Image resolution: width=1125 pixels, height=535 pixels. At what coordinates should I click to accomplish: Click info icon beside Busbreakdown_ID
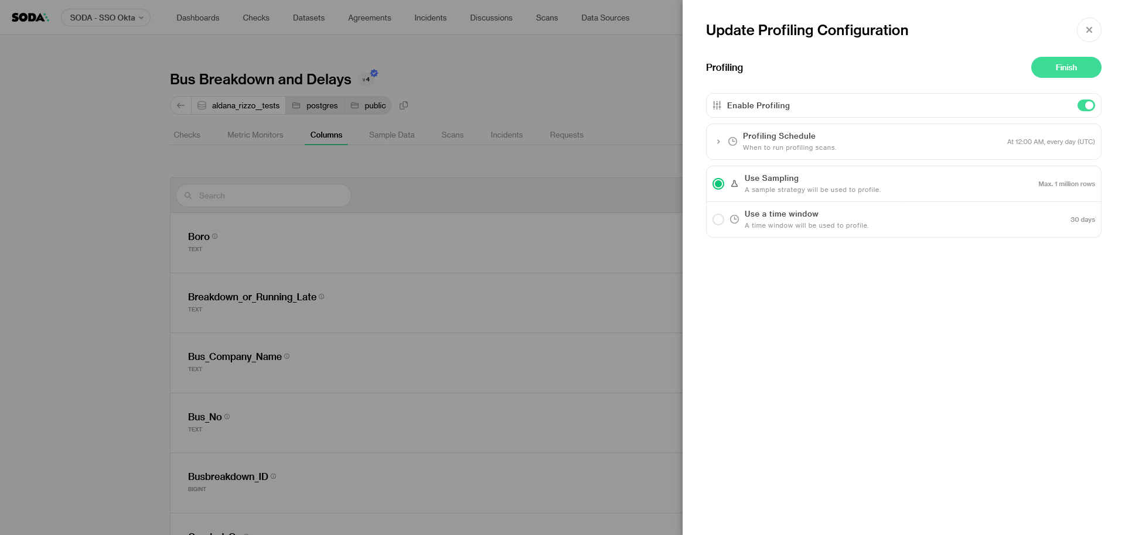(x=273, y=476)
